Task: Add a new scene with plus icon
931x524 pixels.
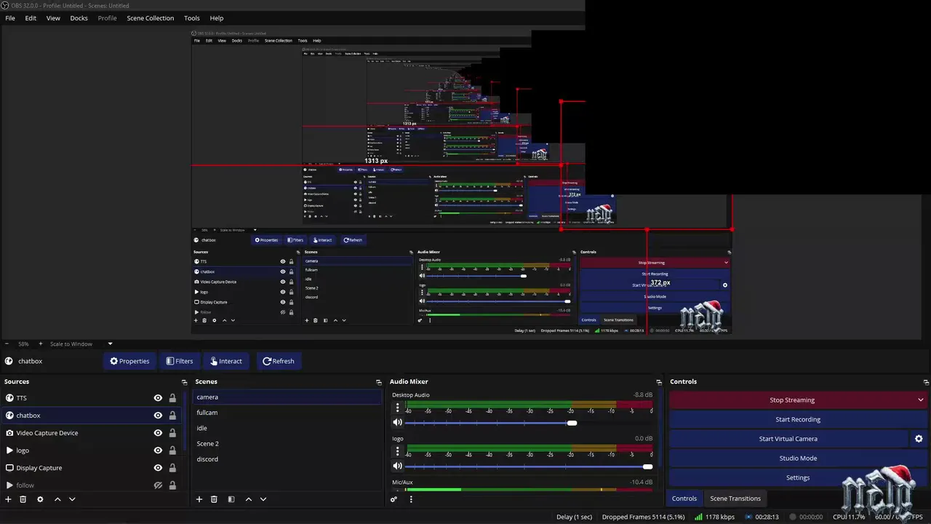Action: [x=199, y=499]
